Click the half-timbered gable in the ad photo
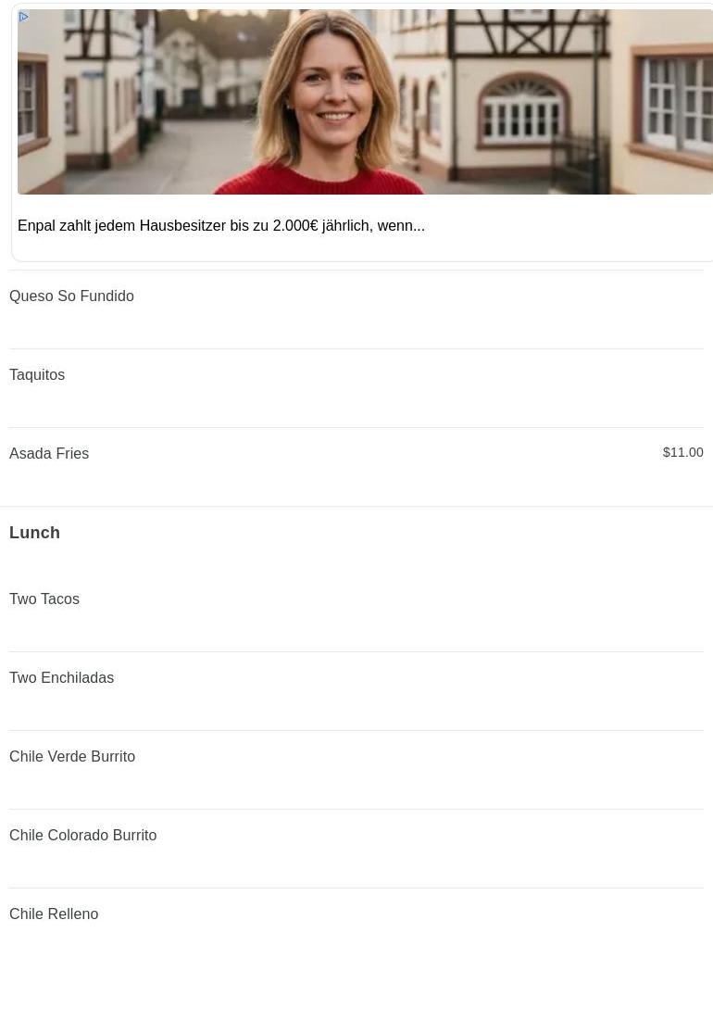 [528, 32]
